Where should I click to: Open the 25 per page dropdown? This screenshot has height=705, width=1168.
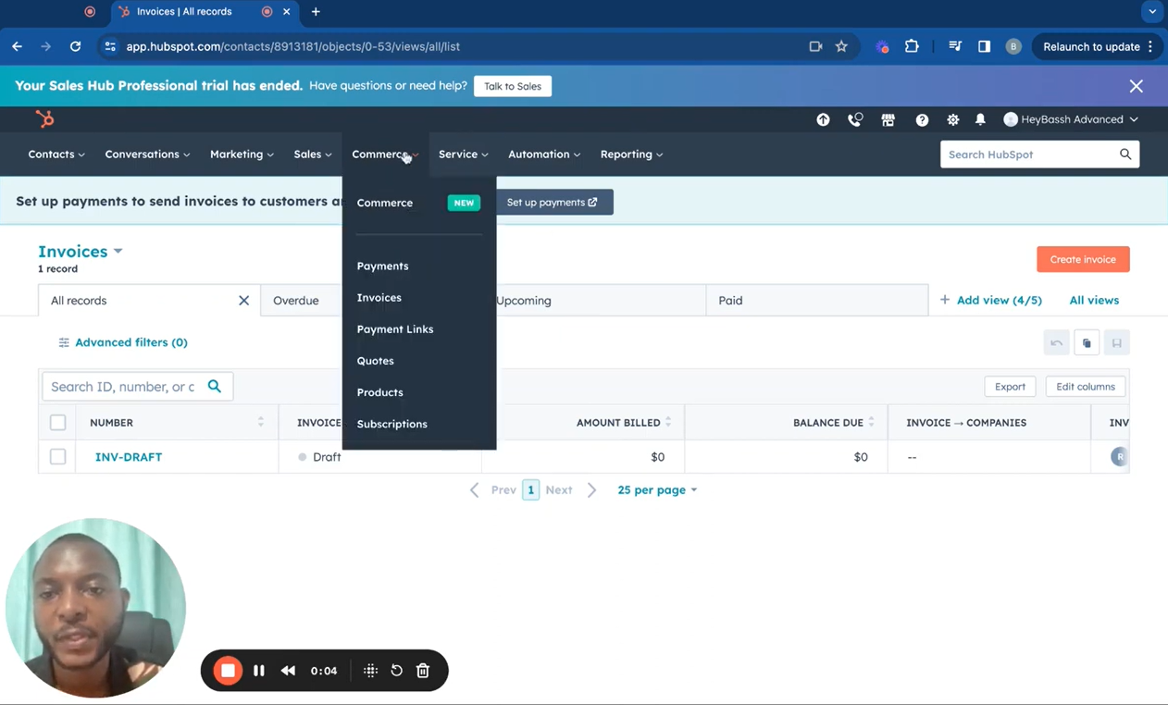click(657, 490)
